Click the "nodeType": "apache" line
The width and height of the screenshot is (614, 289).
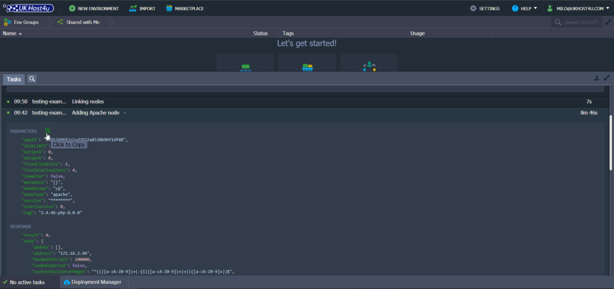pyautogui.click(x=47, y=194)
